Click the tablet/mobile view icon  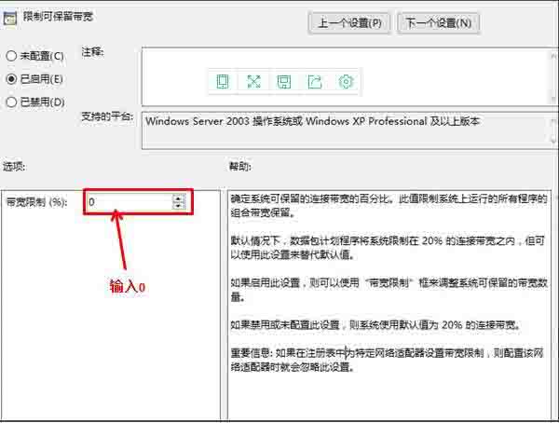coord(222,81)
